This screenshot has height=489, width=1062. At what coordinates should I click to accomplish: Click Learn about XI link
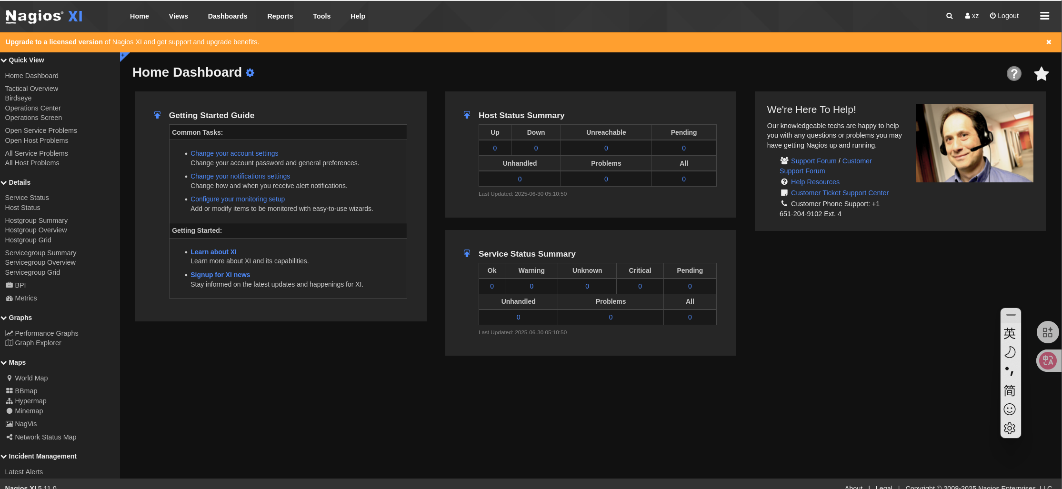213,252
